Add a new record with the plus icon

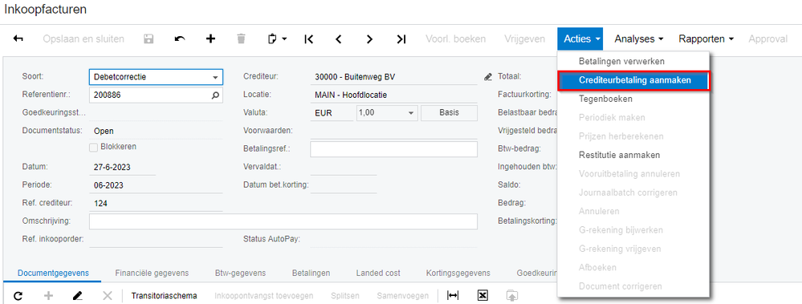click(x=210, y=39)
